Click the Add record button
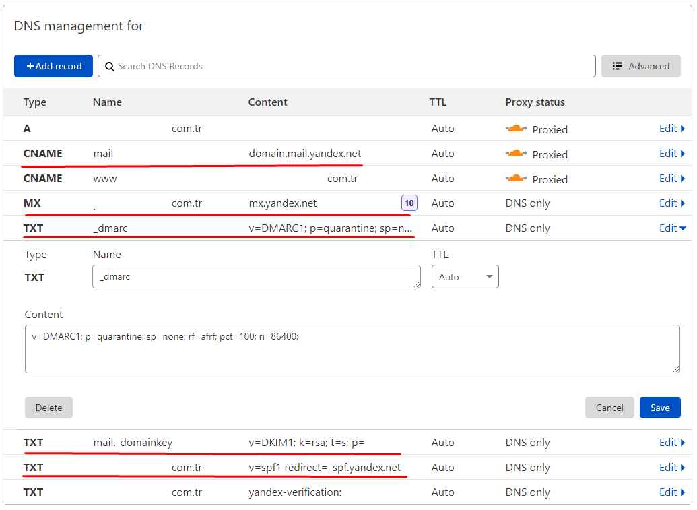697x510 pixels. [53, 66]
